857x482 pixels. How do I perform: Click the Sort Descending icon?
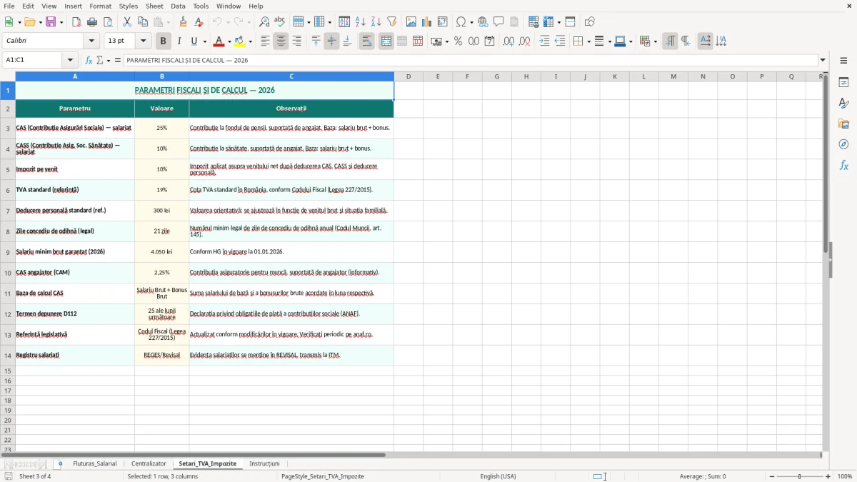(376, 22)
